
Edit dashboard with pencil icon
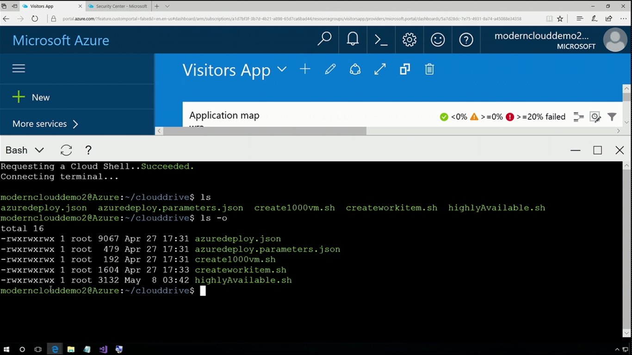pos(330,69)
